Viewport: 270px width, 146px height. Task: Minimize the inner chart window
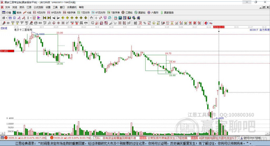(261, 7)
